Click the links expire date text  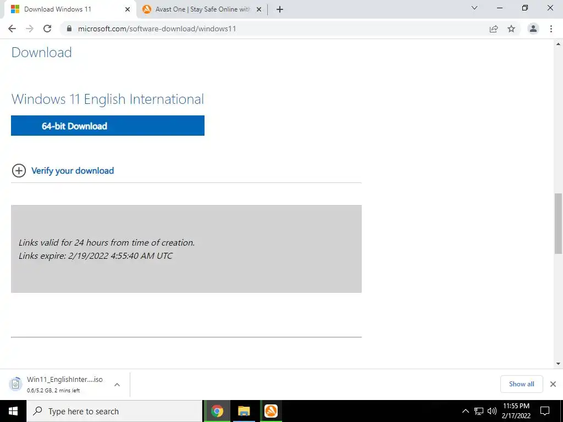click(x=96, y=256)
